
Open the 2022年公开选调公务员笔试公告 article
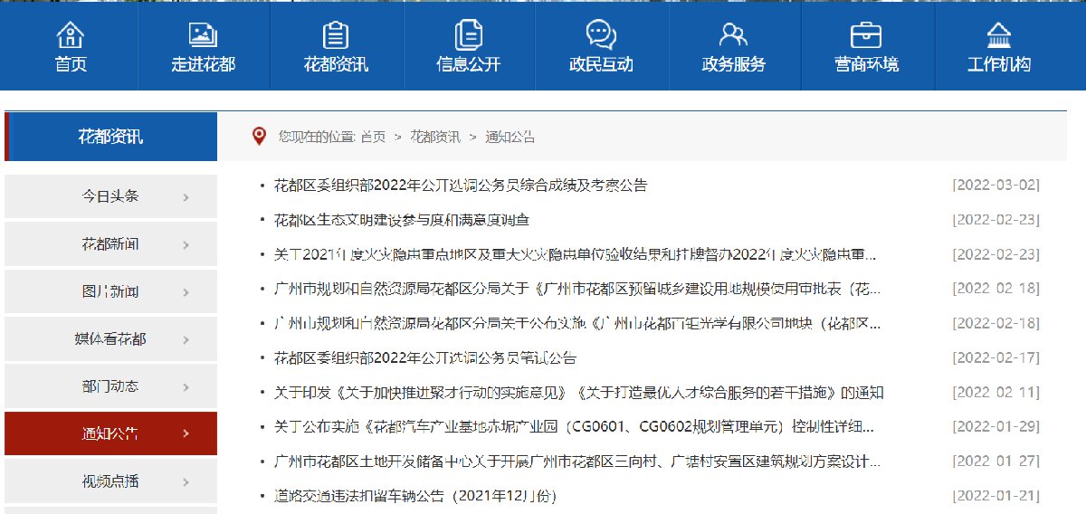(424, 357)
